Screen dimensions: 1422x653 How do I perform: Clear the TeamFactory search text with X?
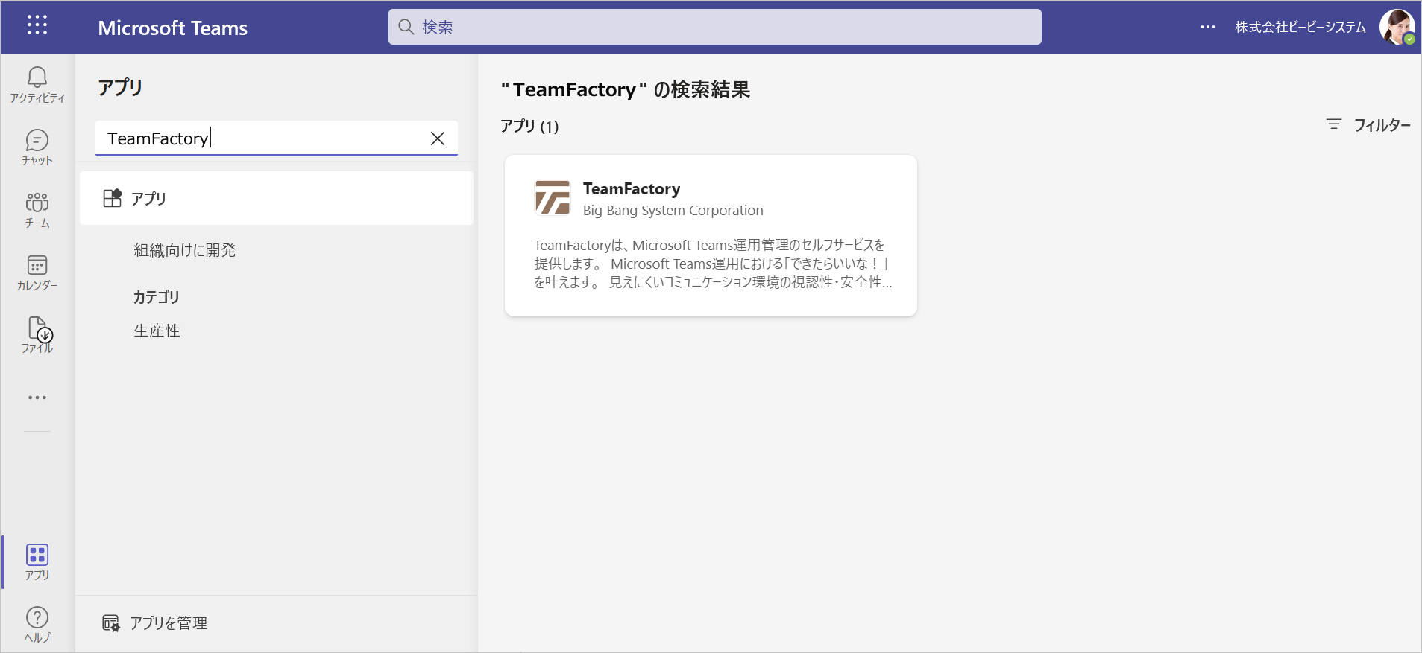(438, 138)
